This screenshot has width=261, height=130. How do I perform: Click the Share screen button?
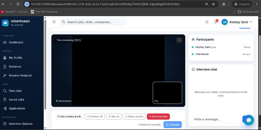134,116
